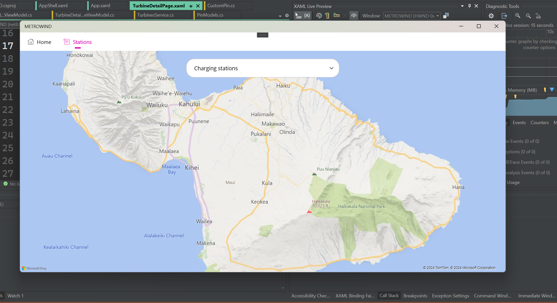The height and width of the screenshot is (303, 557).
Task: Expand the Charging stations picker
Action: 331,68
